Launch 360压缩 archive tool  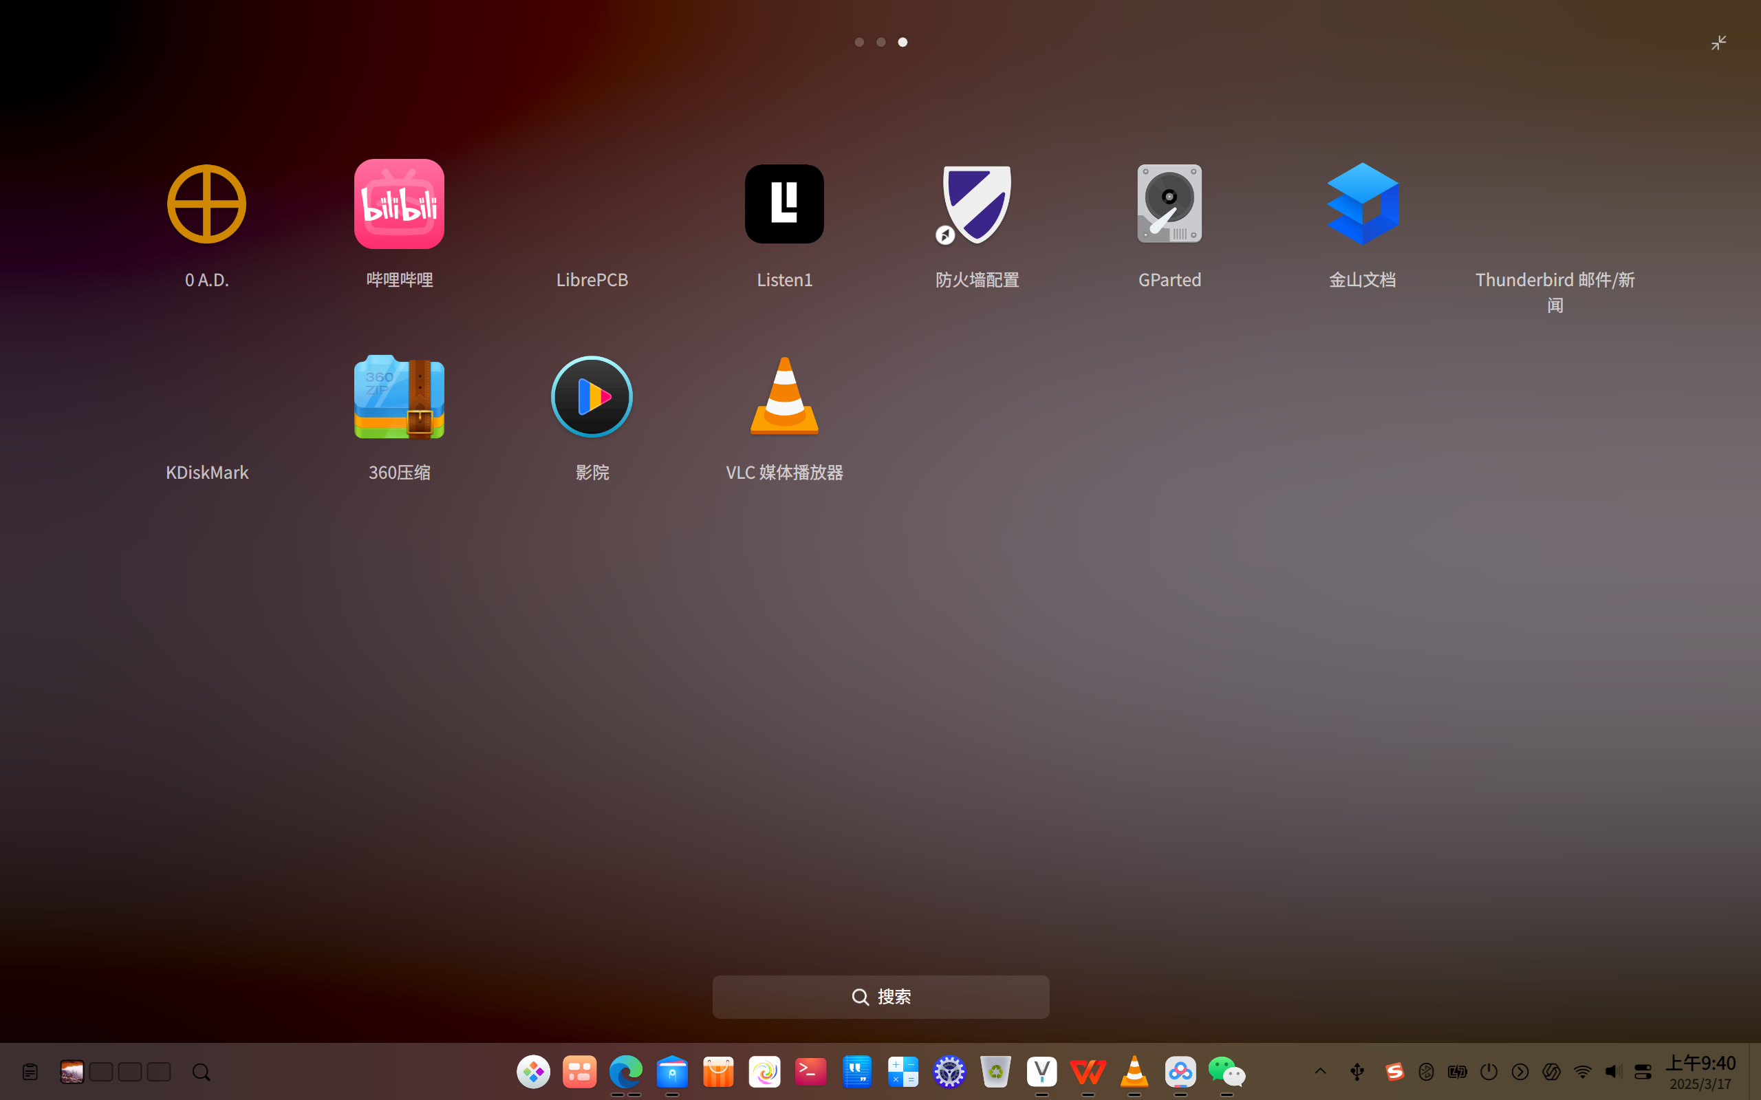[398, 396]
